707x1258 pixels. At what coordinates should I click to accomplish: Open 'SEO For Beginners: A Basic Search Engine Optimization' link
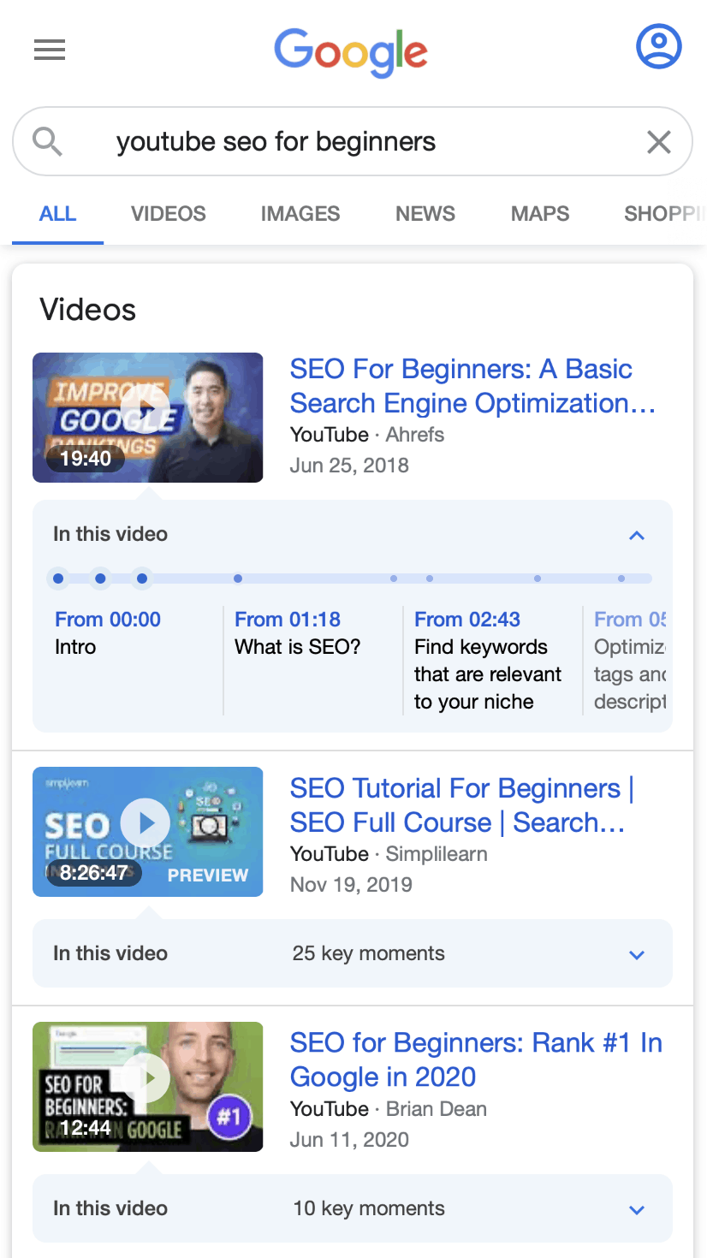click(472, 386)
